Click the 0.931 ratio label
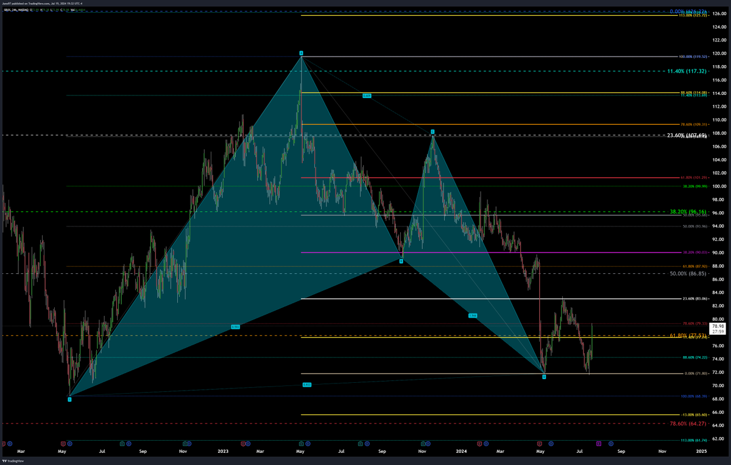The image size is (731, 465). click(x=307, y=385)
